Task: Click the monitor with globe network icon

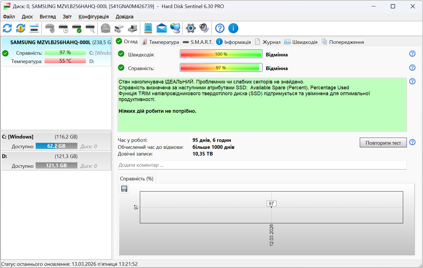Action: pos(175,28)
